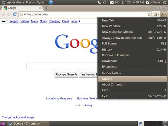
Task: Open a new tab with plus button
Action: [x=46, y=8]
